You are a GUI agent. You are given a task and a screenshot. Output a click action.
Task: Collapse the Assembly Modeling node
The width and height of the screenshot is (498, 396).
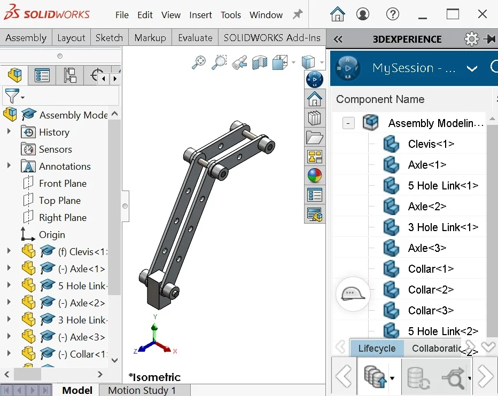click(348, 123)
